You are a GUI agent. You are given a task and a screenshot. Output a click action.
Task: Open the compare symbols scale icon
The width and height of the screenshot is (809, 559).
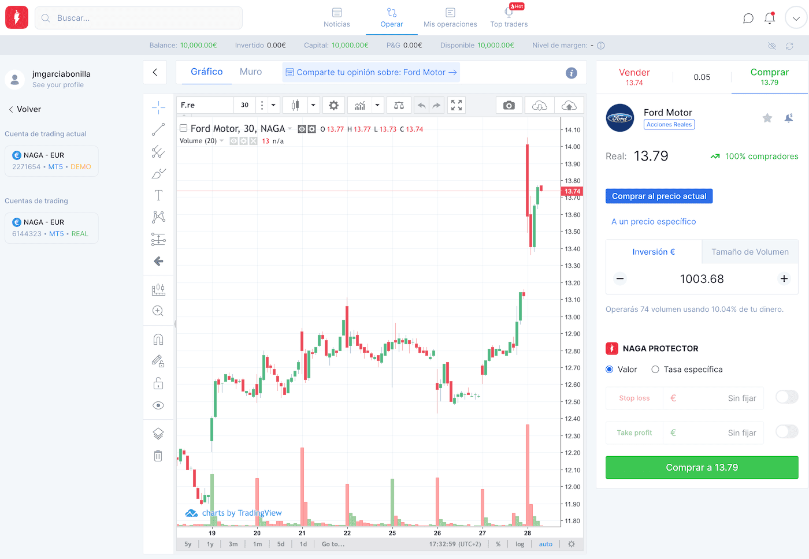coord(399,105)
